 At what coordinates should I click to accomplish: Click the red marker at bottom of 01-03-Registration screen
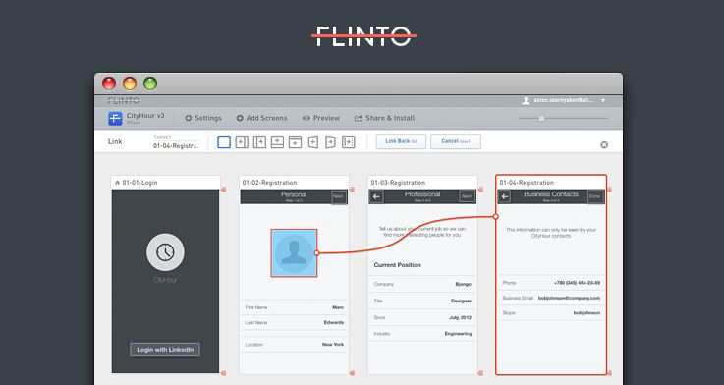(x=480, y=373)
